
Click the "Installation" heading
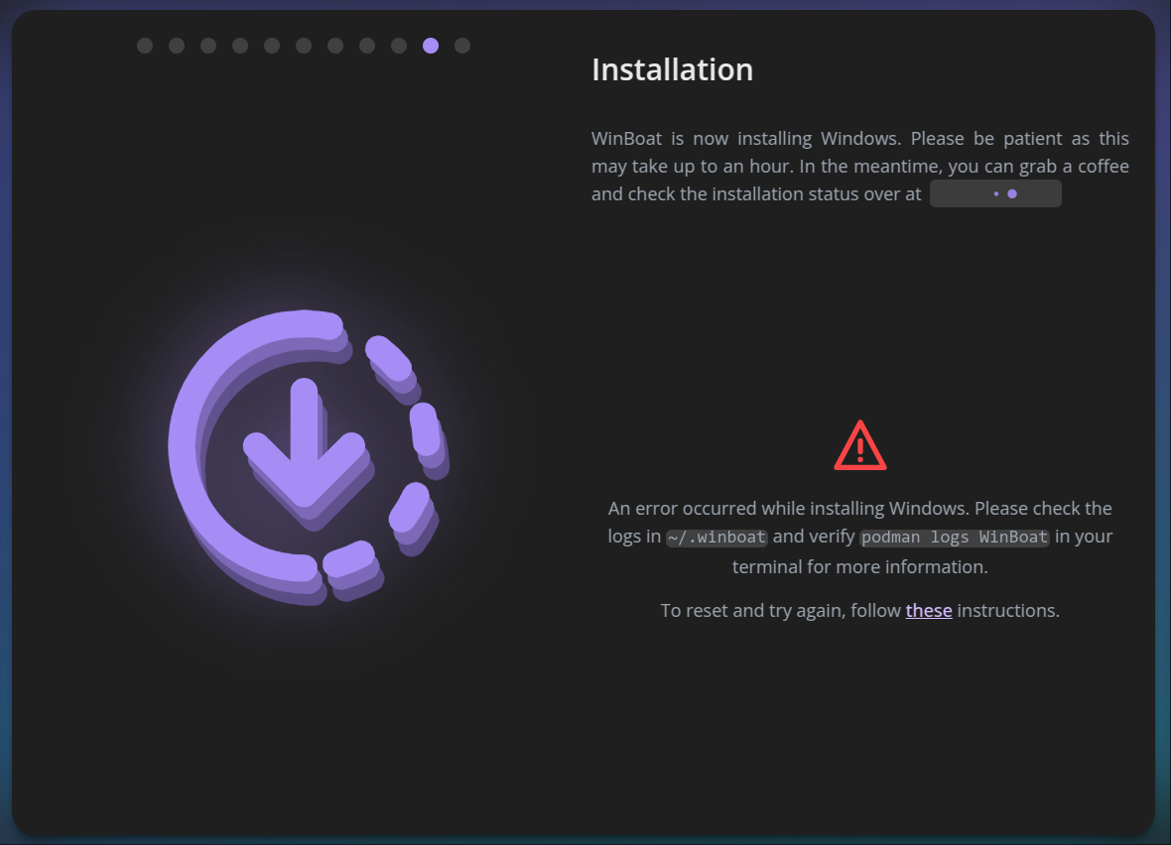point(672,69)
